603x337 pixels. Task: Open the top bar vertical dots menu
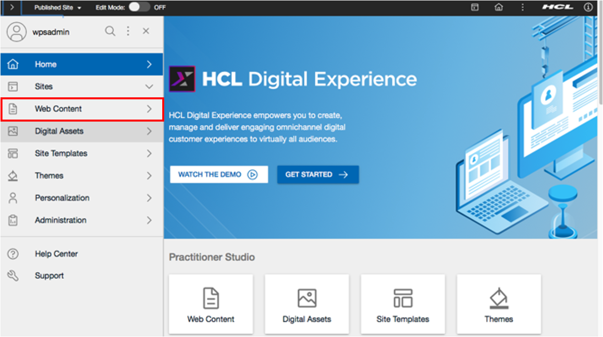(x=522, y=7)
